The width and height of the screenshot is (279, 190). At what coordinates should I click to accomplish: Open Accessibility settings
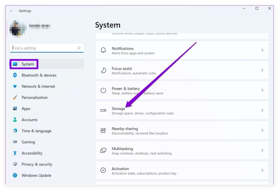click(x=47, y=153)
